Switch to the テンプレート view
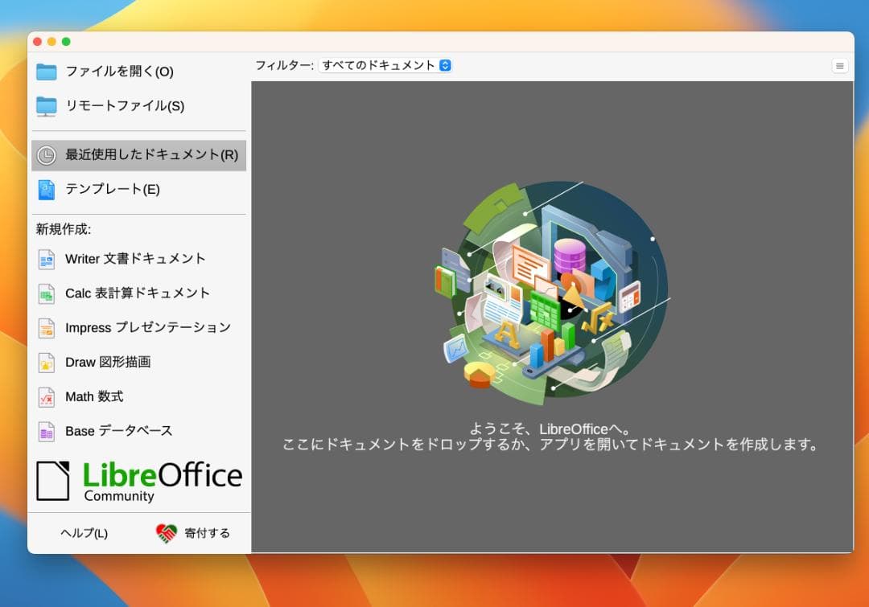869x607 pixels. point(113,190)
